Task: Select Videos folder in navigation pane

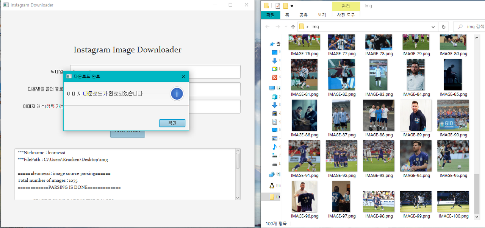Action: tap(275, 113)
